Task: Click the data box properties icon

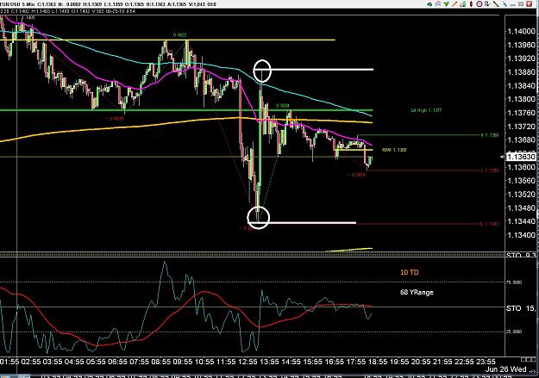Action: click(x=487, y=4)
